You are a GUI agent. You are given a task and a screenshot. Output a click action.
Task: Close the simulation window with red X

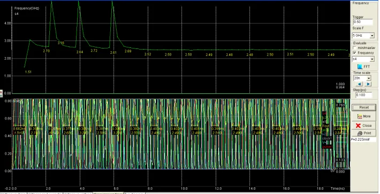pyautogui.click(x=363, y=125)
